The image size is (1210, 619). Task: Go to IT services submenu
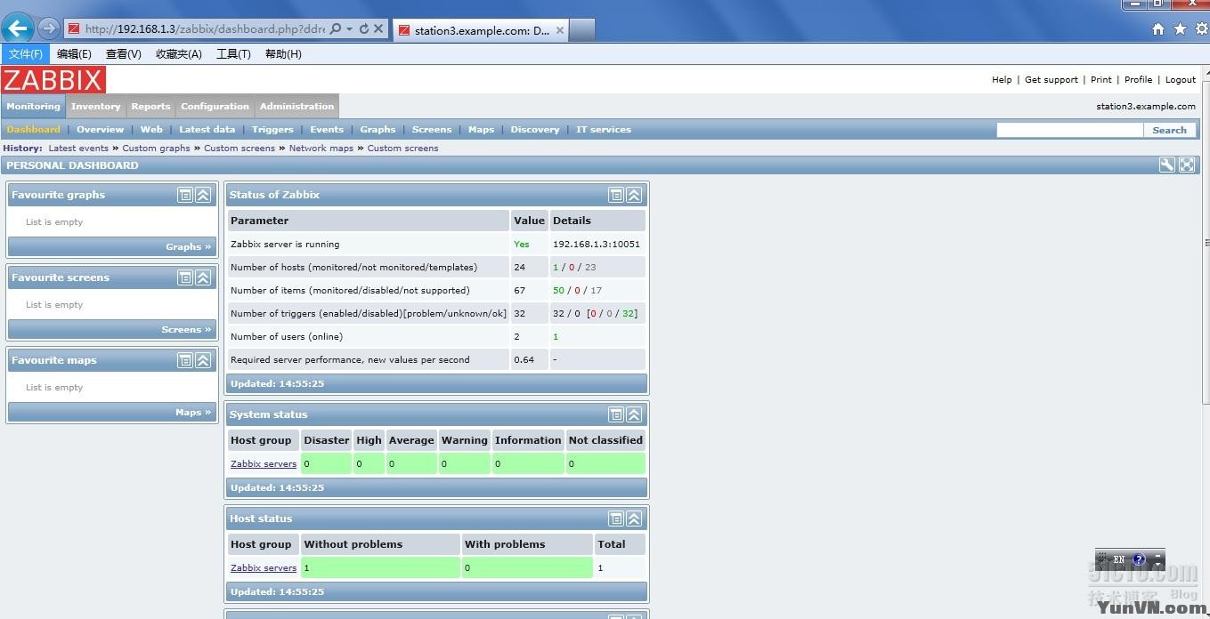coord(604,129)
